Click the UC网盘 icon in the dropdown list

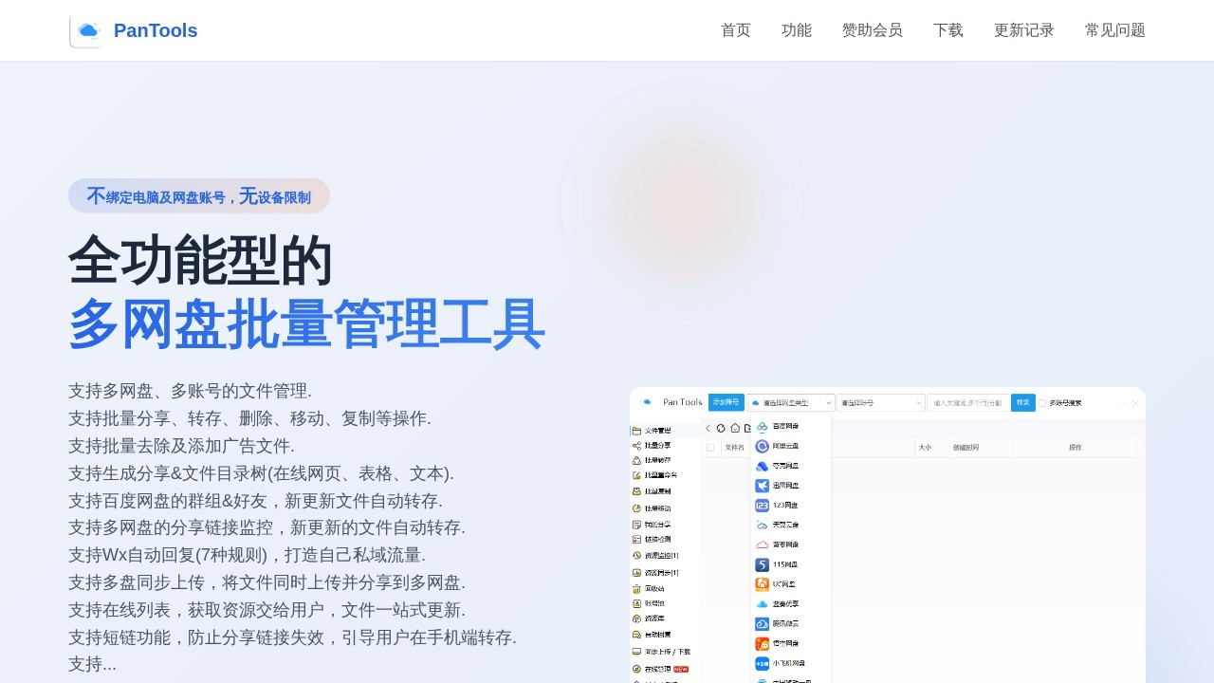pos(762,584)
